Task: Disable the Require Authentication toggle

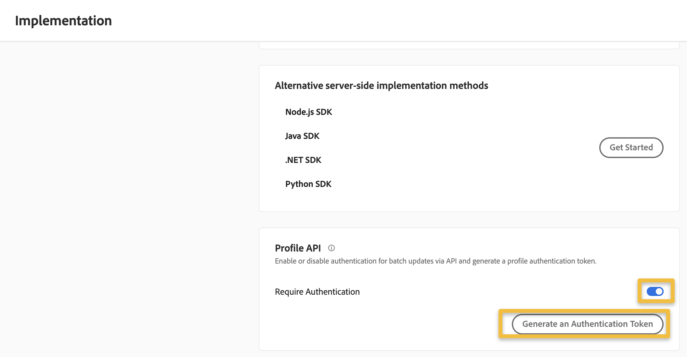Action: (655, 291)
